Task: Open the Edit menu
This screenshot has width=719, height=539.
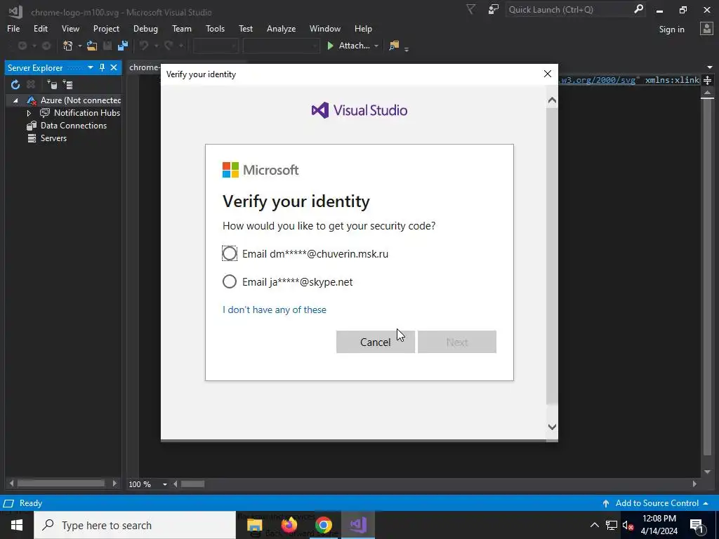Action: click(40, 28)
